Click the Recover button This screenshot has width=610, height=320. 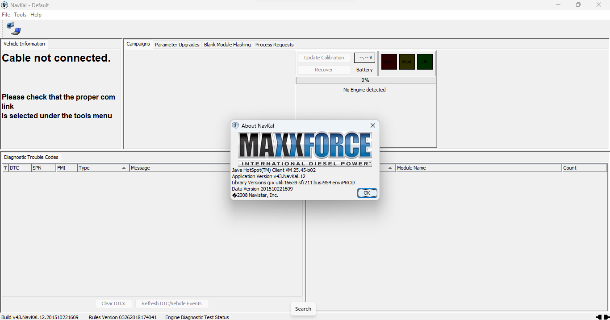[x=324, y=70]
